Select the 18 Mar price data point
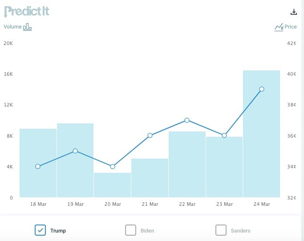This screenshot has width=304, height=241. coord(38,167)
